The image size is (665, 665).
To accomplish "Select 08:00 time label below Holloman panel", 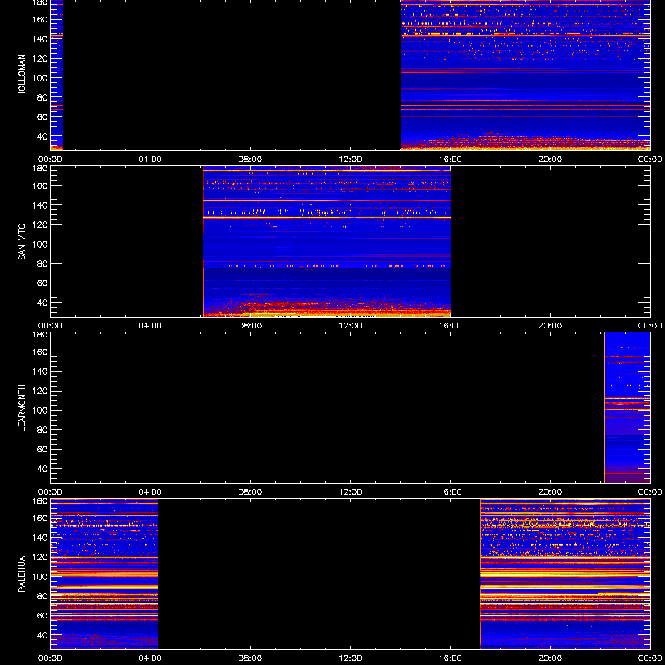I will [x=250, y=160].
